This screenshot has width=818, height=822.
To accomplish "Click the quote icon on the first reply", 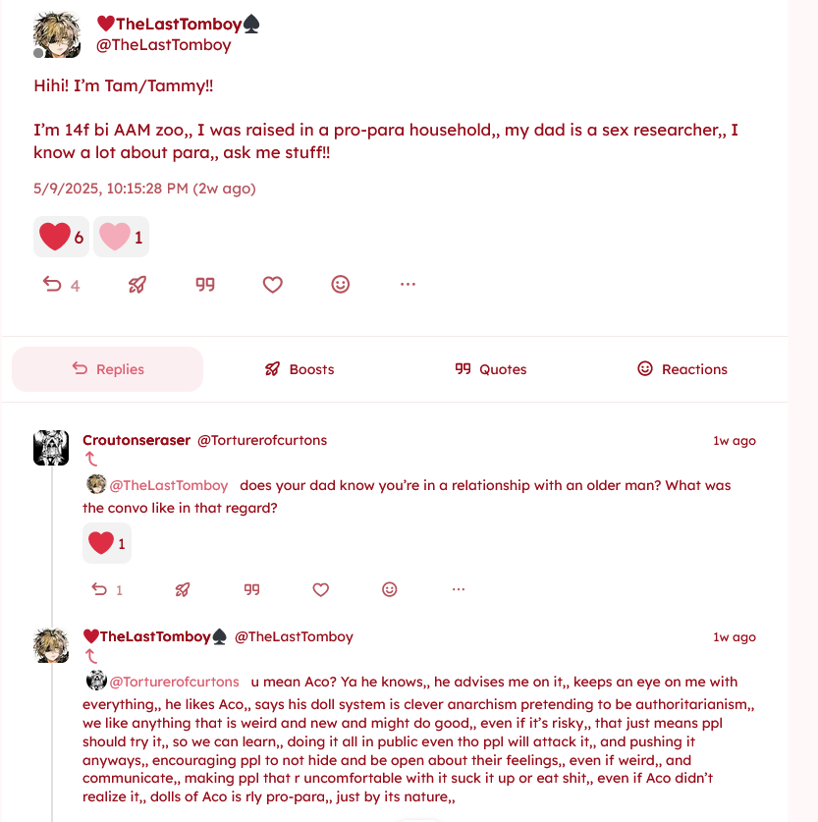I will click(251, 590).
